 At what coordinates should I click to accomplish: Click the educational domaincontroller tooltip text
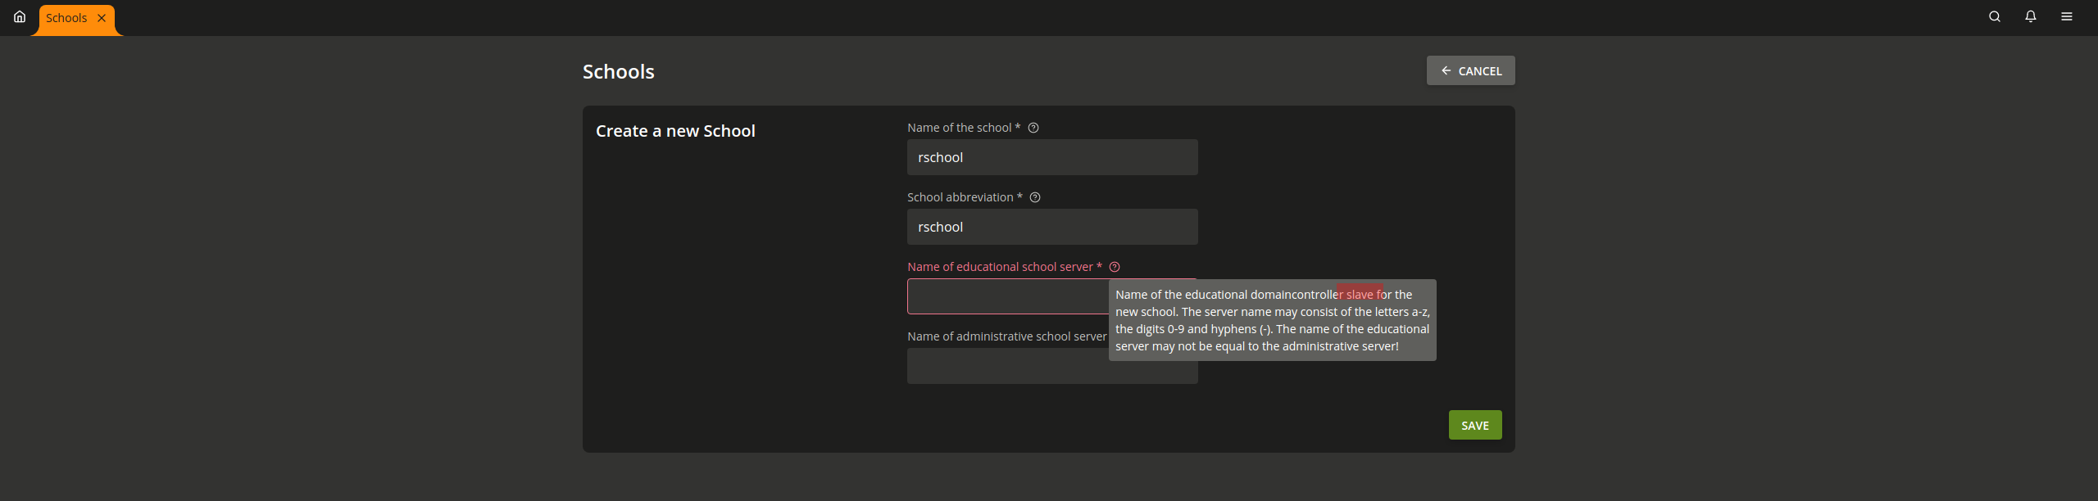(1272, 321)
